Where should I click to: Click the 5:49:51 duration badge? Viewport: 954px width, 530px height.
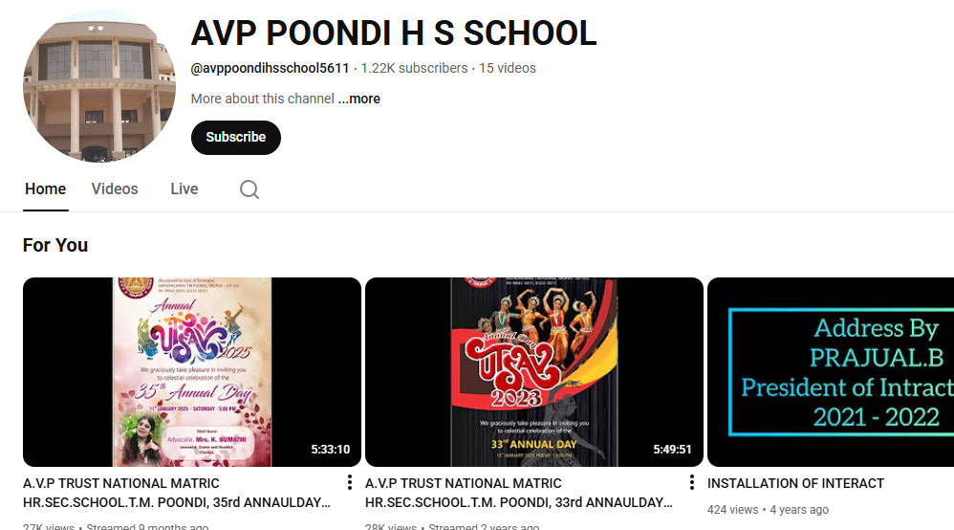672,449
